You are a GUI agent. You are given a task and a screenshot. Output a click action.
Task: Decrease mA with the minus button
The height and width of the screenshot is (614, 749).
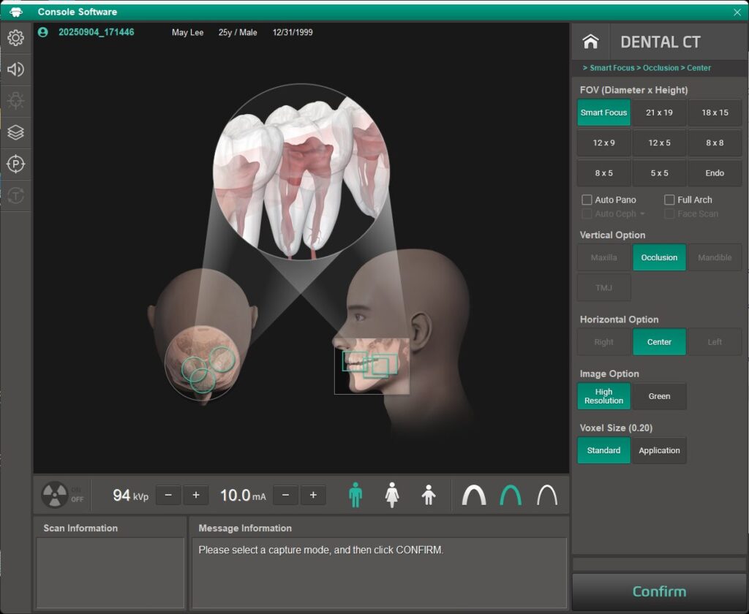pos(285,495)
